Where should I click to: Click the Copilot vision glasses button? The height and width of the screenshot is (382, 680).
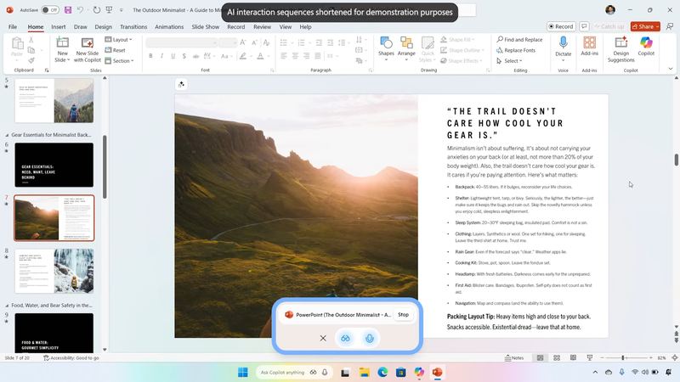(345, 338)
